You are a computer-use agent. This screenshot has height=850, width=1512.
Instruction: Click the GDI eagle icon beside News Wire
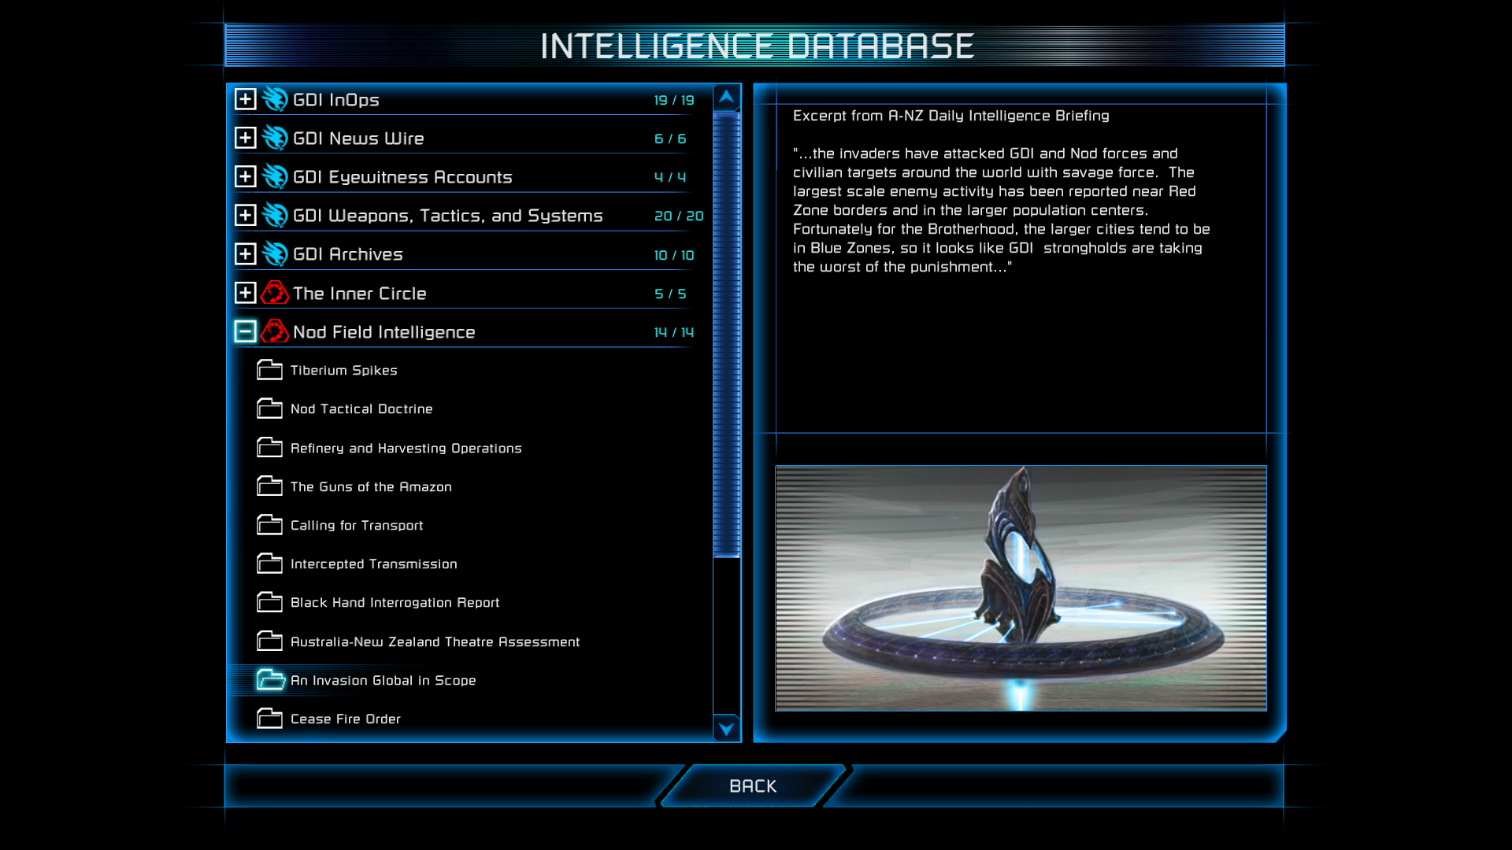click(275, 138)
